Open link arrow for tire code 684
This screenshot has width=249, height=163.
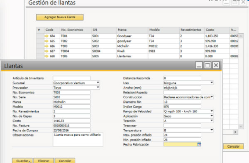[x=46, y=36]
